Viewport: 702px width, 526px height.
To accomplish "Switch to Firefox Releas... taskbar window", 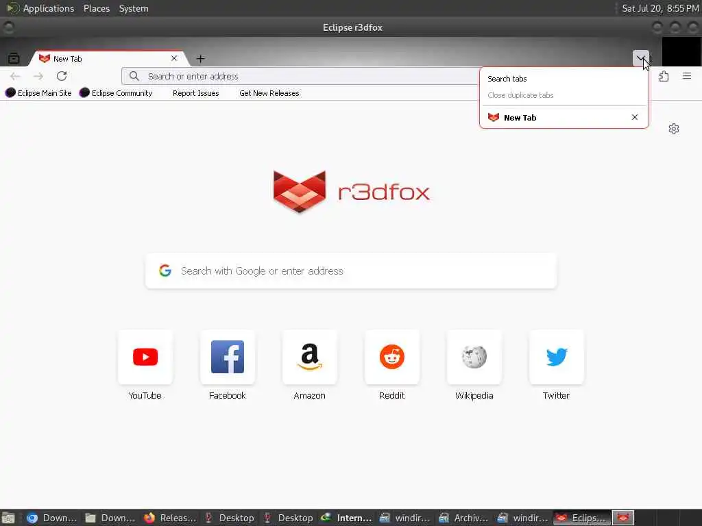I will [x=170, y=518].
